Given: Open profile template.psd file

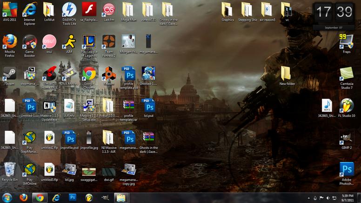Looking at the screenshot, I should point(129,77).
